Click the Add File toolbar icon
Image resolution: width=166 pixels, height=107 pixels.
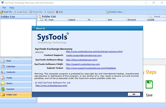click(2, 12)
